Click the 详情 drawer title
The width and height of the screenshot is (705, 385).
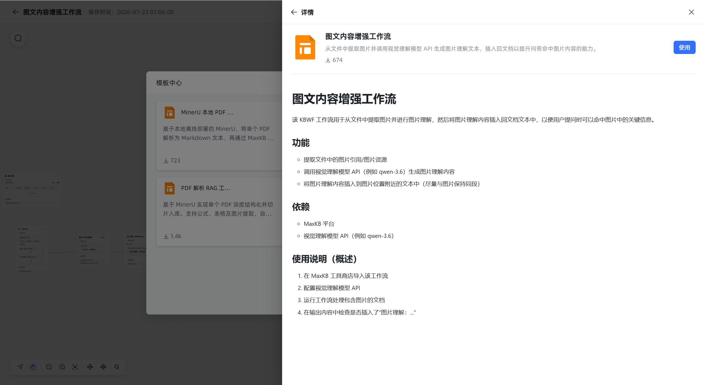307,12
